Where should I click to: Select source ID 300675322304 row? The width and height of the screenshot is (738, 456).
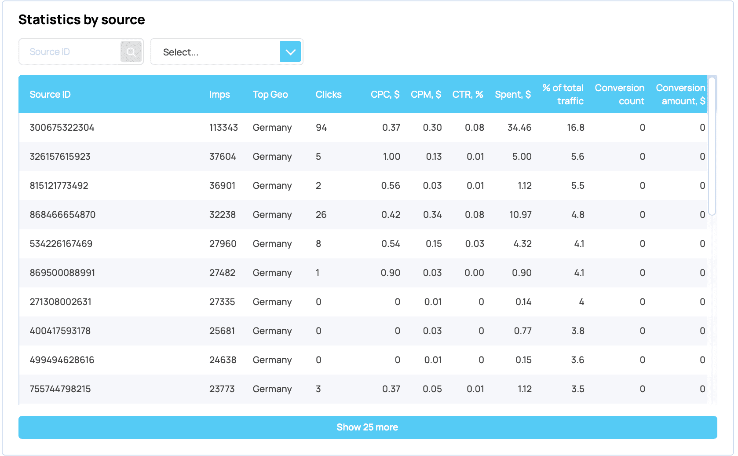pos(62,128)
